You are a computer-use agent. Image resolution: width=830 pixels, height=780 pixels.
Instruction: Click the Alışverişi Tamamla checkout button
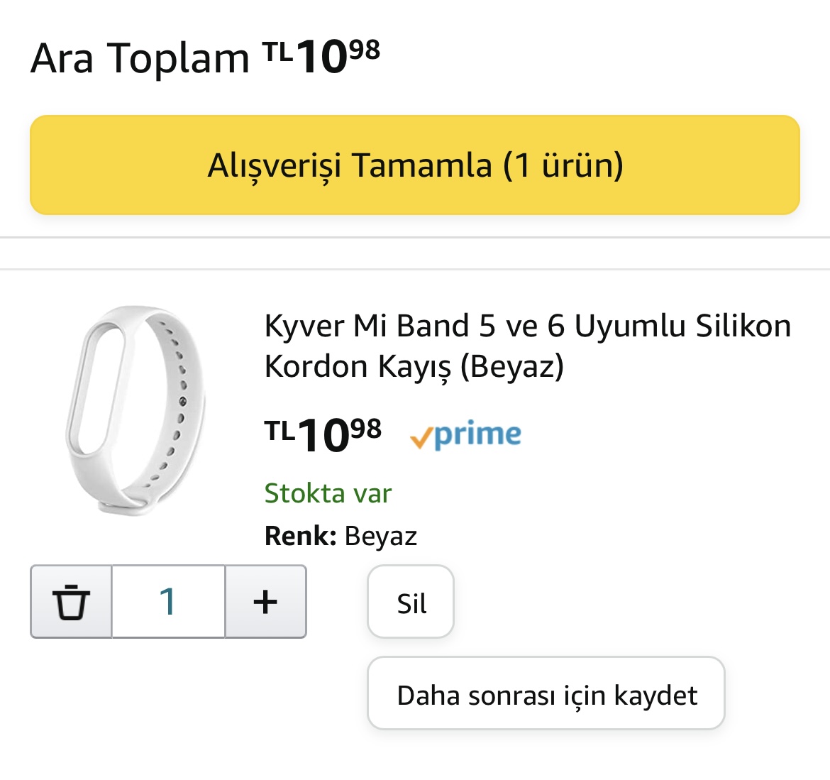[x=414, y=165]
